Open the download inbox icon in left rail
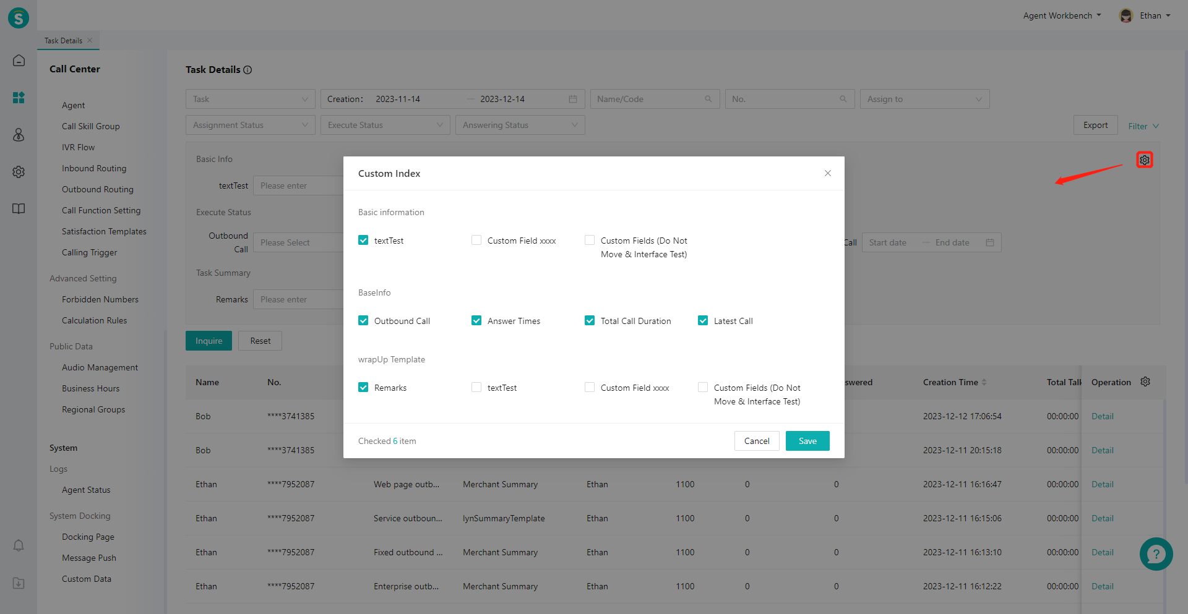Image resolution: width=1188 pixels, height=614 pixels. [x=19, y=583]
